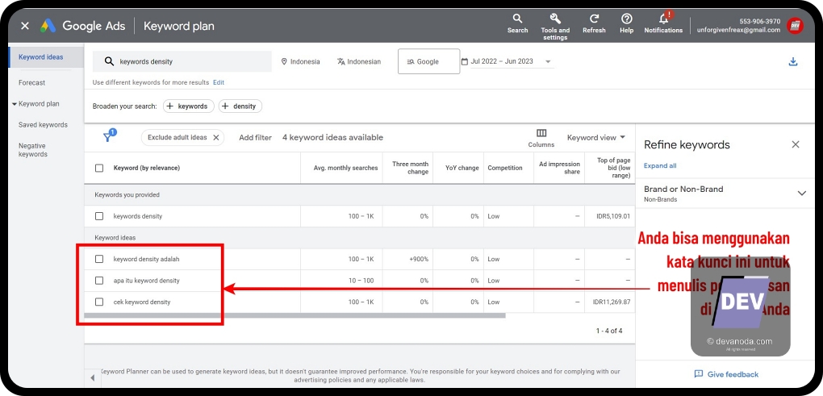
Task: Close the keyword plan with the X icon
Action: (25, 26)
